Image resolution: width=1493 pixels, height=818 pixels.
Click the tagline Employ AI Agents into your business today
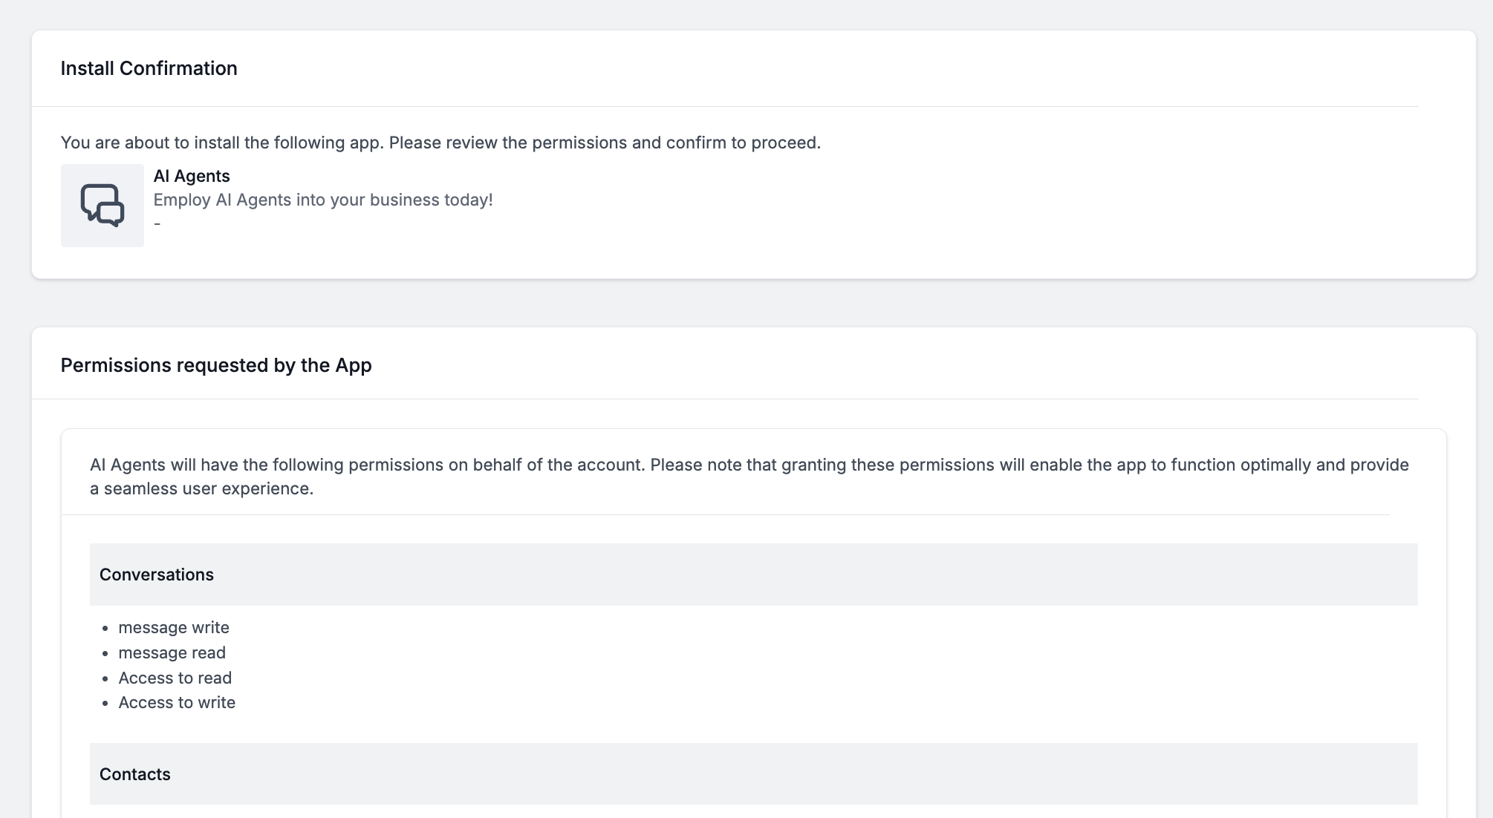pos(323,199)
